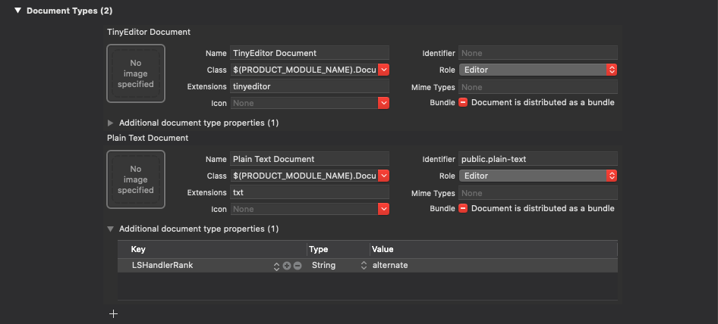This screenshot has height=324, width=718.
Task: Toggle Bundle checkbox for TinyEditor Document
Action: (x=463, y=102)
